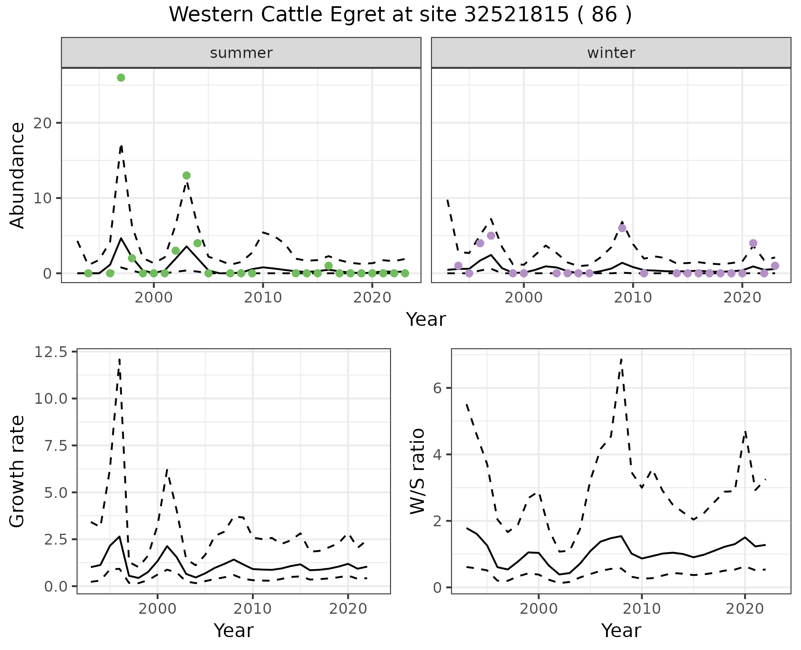This screenshot has width=801, height=650.
Task: Click the chart title text
Action: point(400,15)
